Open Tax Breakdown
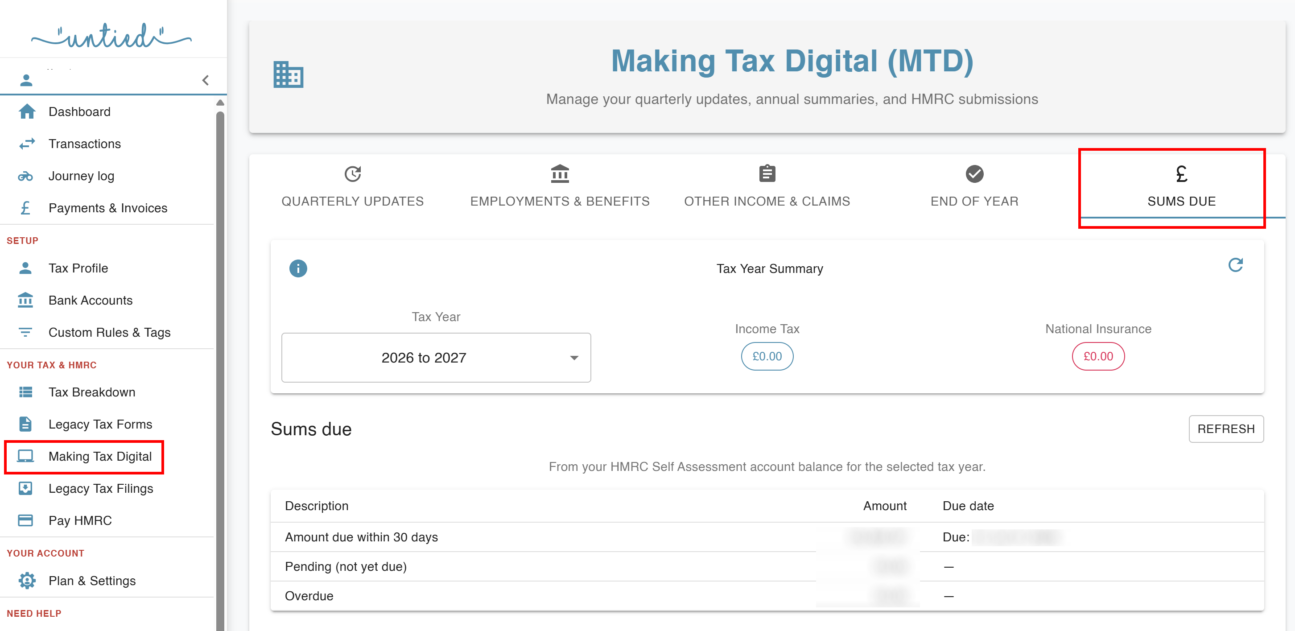Viewport: 1295px width, 631px height. click(x=92, y=392)
